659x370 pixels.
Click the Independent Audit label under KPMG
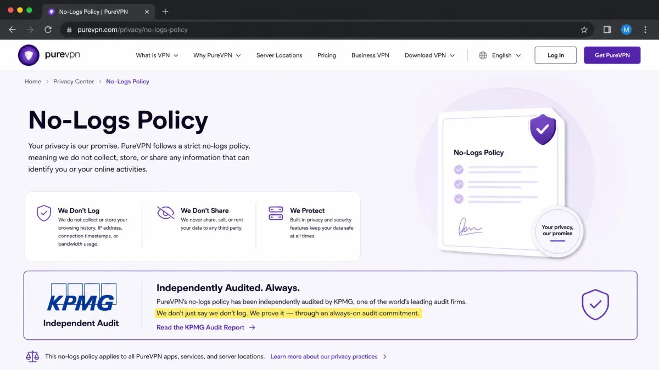tap(81, 323)
